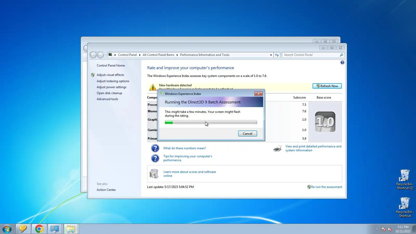
Task: Open the yellow speech bubble taskbar app
Action: pos(23,229)
